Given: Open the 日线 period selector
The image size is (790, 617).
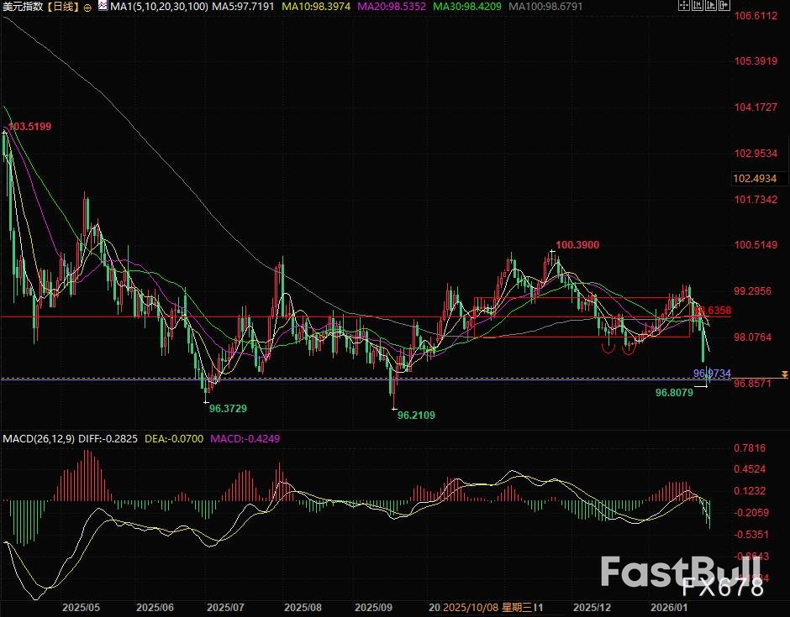Looking at the screenshot, I should point(62,7).
